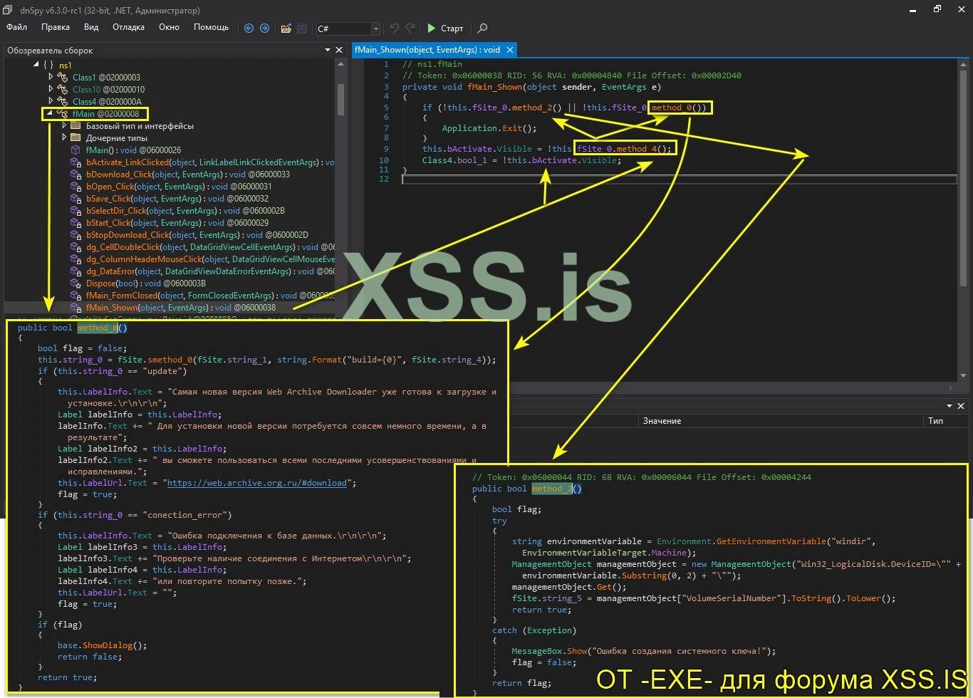Click the method icon beside fMain() : void
The width and height of the screenshot is (973, 698).
76,150
